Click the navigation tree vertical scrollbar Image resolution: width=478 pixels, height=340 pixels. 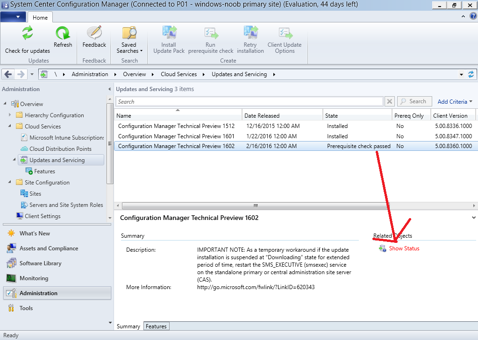coord(110,143)
